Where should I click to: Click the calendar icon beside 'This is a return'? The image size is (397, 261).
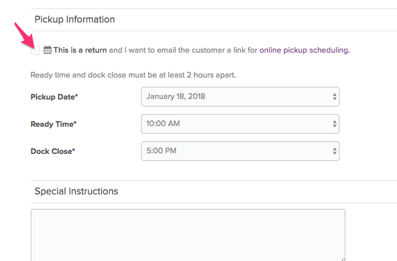(x=48, y=50)
